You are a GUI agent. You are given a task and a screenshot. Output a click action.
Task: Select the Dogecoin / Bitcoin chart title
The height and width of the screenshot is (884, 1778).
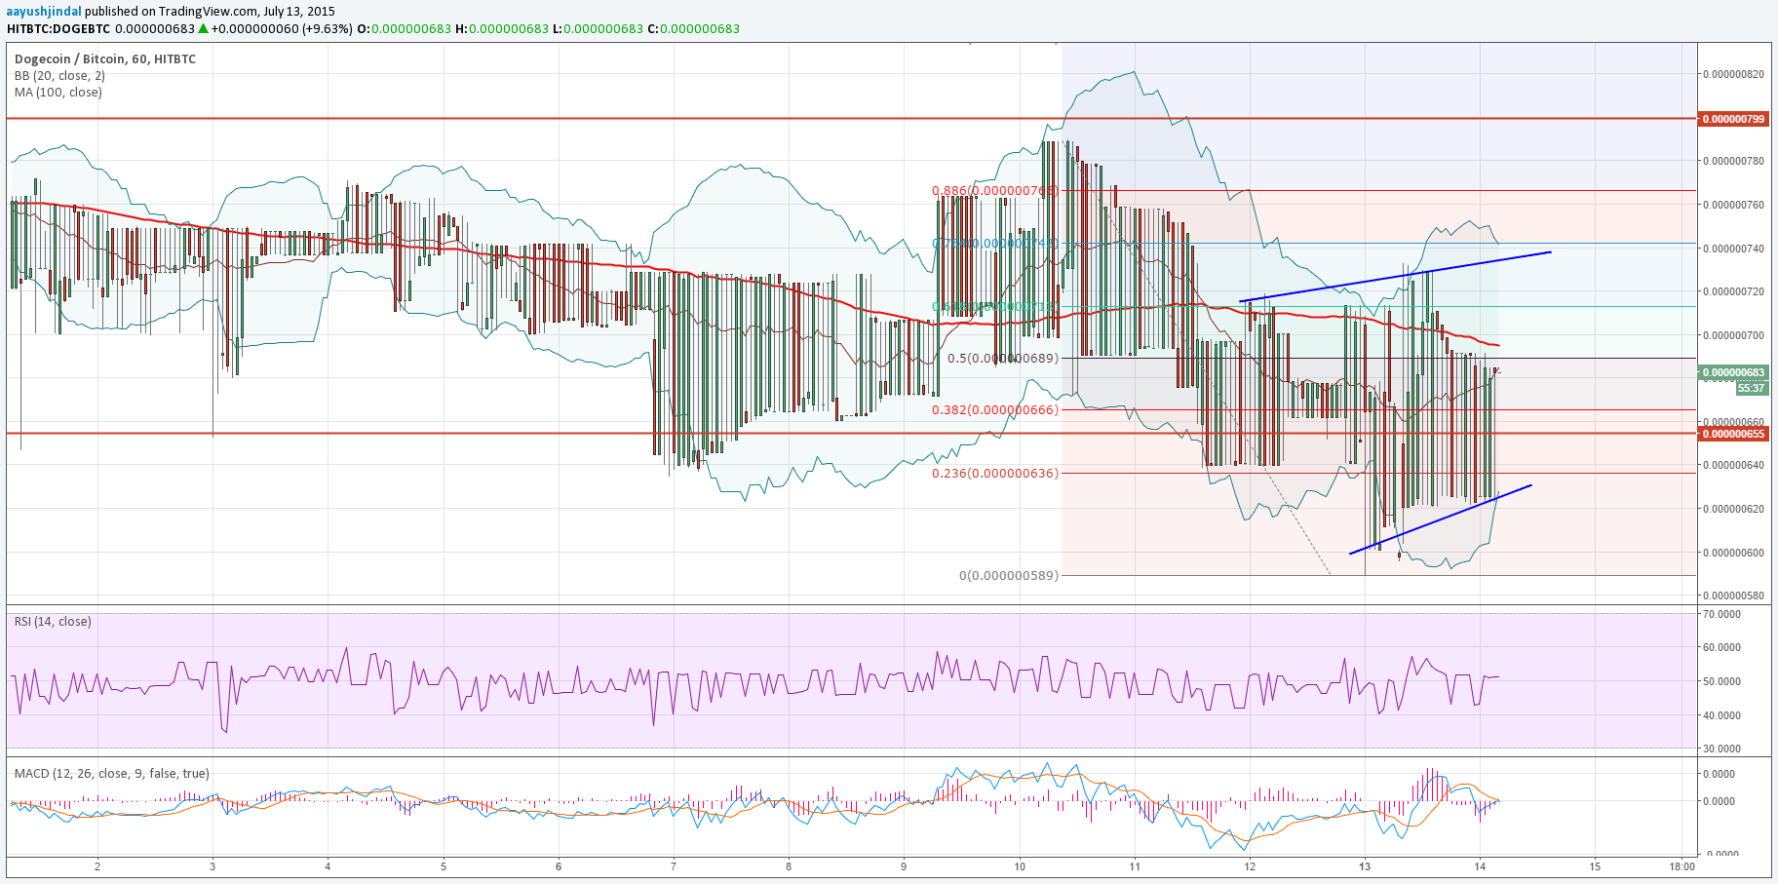(104, 59)
